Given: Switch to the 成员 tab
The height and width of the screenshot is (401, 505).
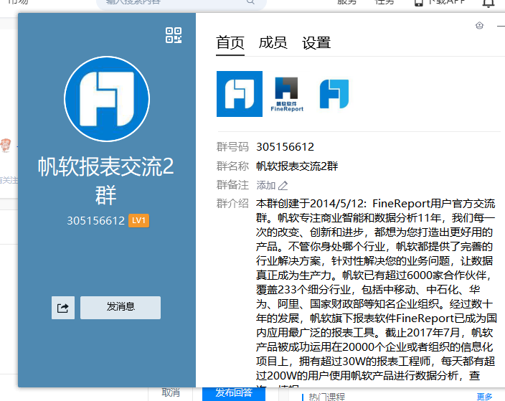Looking at the screenshot, I should 273,43.
